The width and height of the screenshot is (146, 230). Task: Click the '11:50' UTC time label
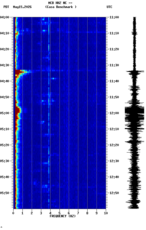tap(114, 97)
